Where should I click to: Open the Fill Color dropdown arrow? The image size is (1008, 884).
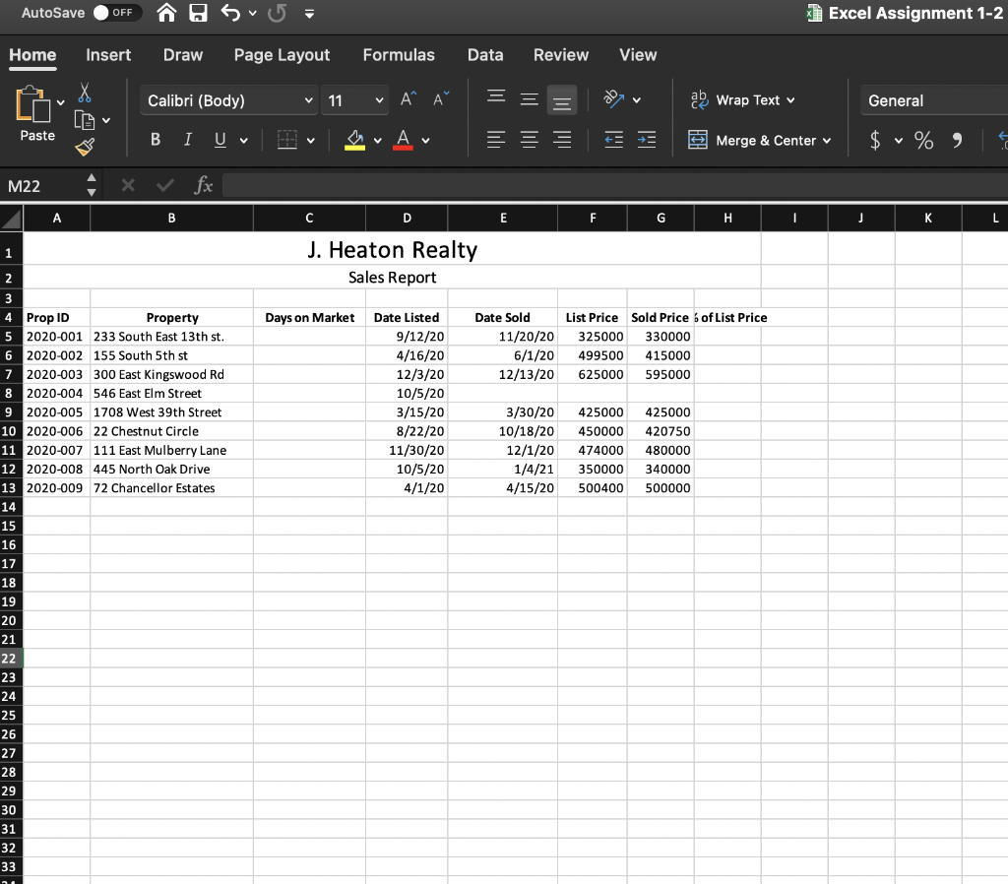(377, 140)
